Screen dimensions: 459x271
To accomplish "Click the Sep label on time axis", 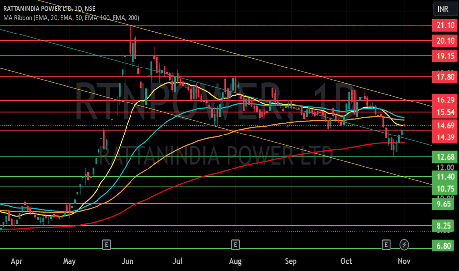I will 291,261.
